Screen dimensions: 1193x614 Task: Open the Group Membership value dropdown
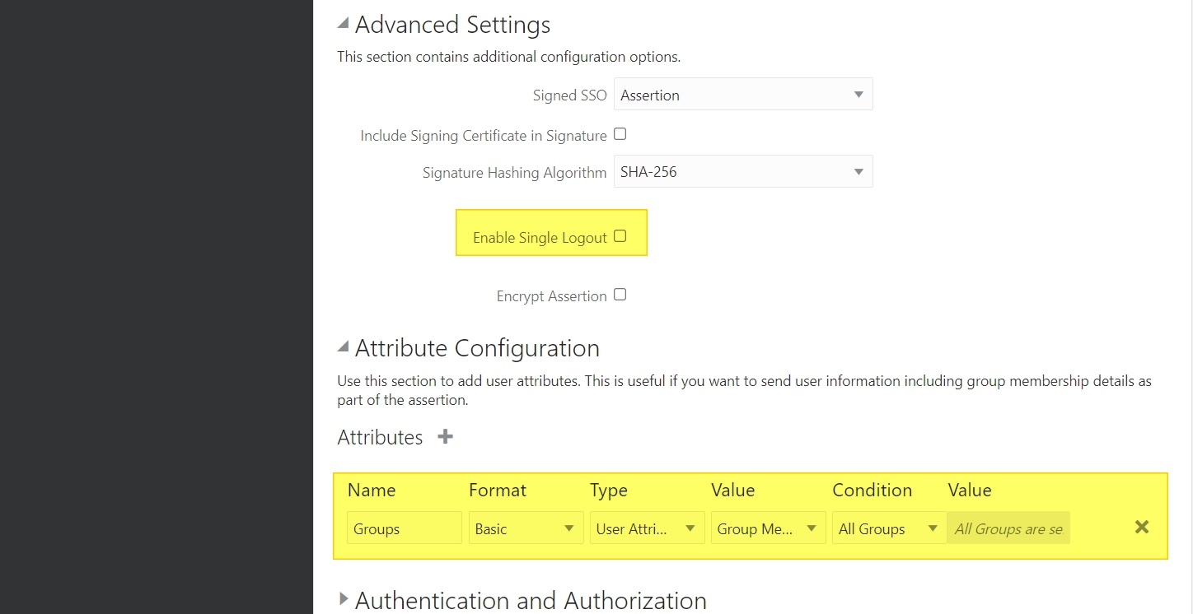point(767,528)
